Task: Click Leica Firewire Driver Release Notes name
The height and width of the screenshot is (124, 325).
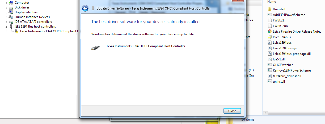Action: click(297, 32)
